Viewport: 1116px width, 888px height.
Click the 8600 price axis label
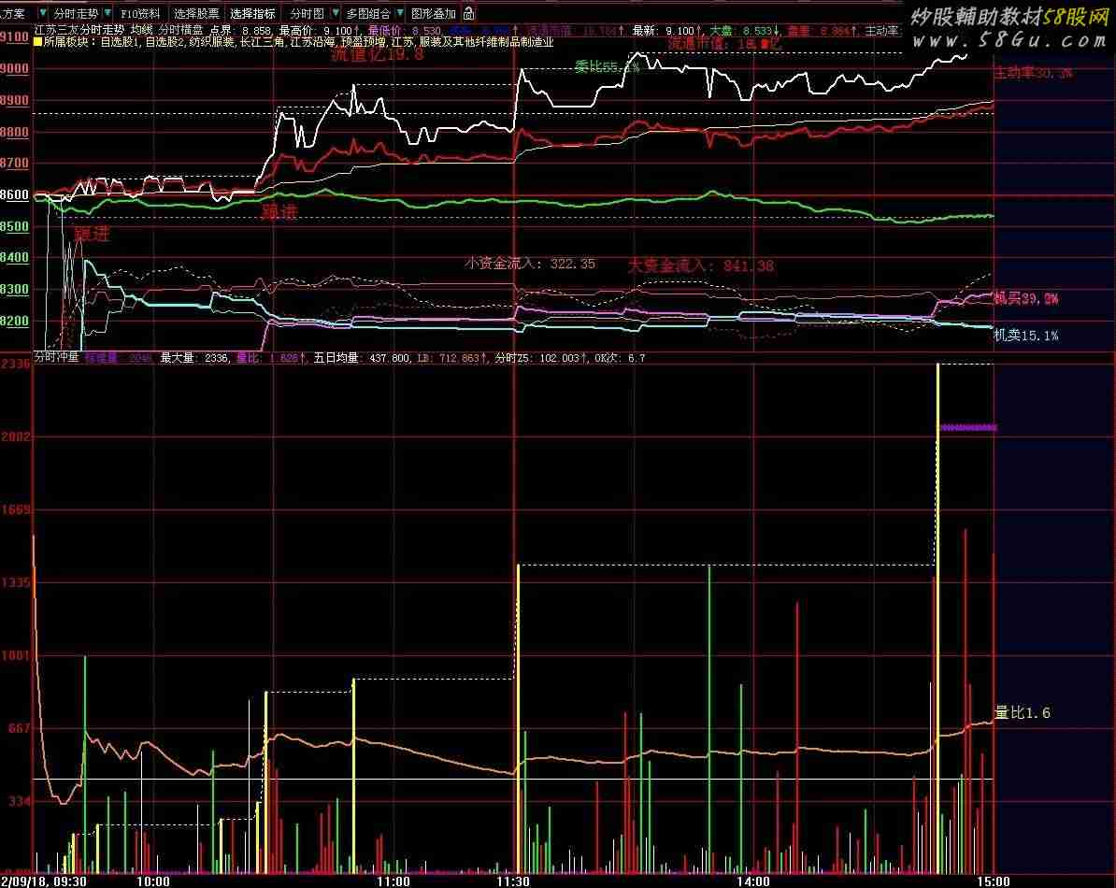click(14, 194)
